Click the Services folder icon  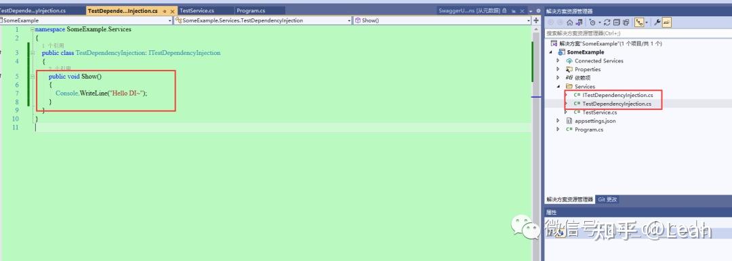[569, 86]
